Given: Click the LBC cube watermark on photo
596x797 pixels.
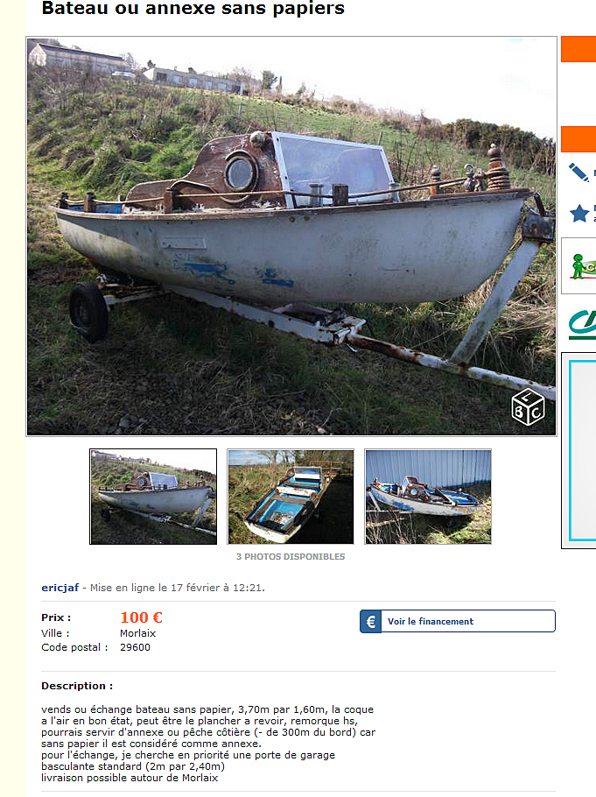Looking at the screenshot, I should pyautogui.click(x=528, y=407).
